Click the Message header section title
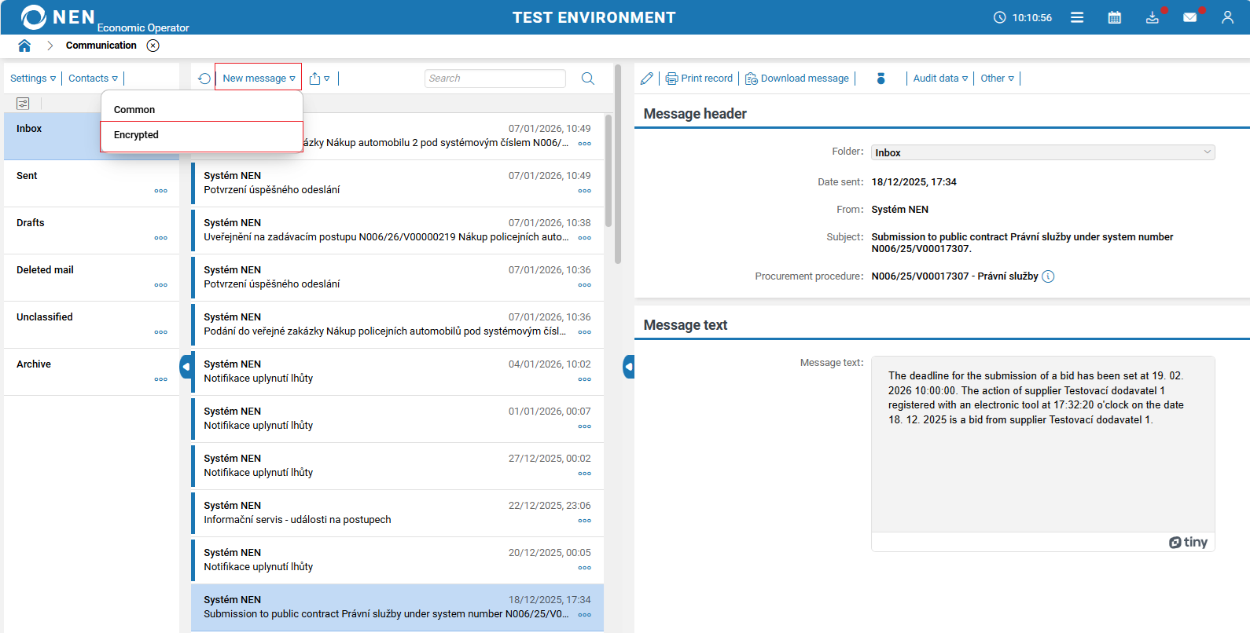The width and height of the screenshot is (1250, 633). (x=695, y=114)
